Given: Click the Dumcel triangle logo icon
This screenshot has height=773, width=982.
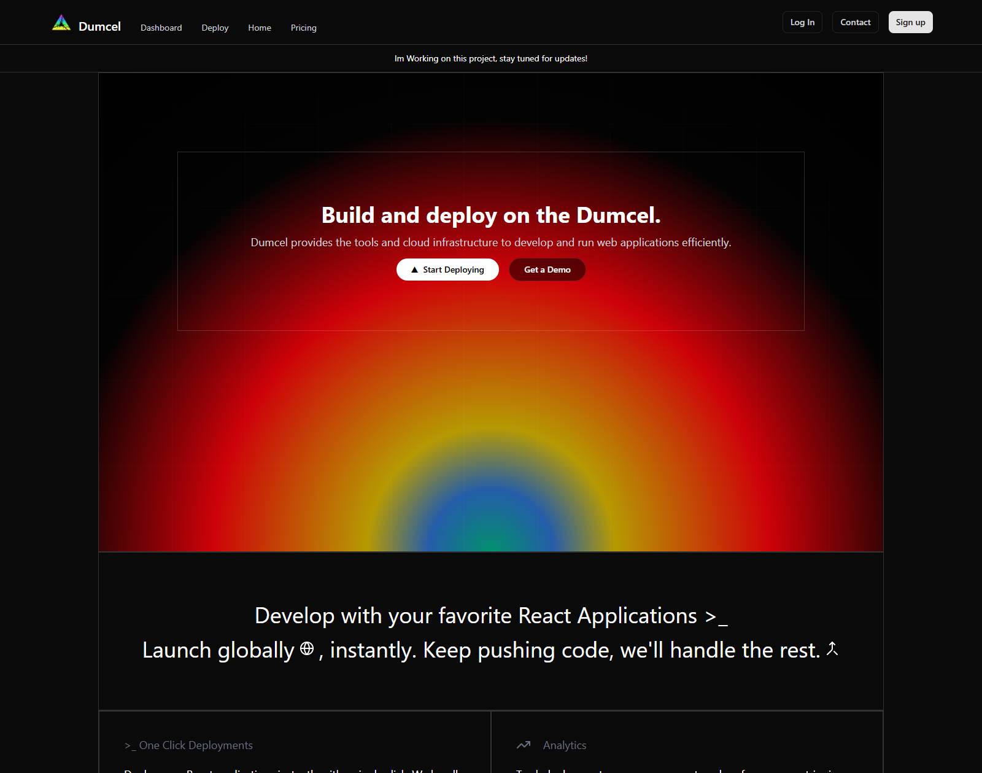Looking at the screenshot, I should pos(61,22).
